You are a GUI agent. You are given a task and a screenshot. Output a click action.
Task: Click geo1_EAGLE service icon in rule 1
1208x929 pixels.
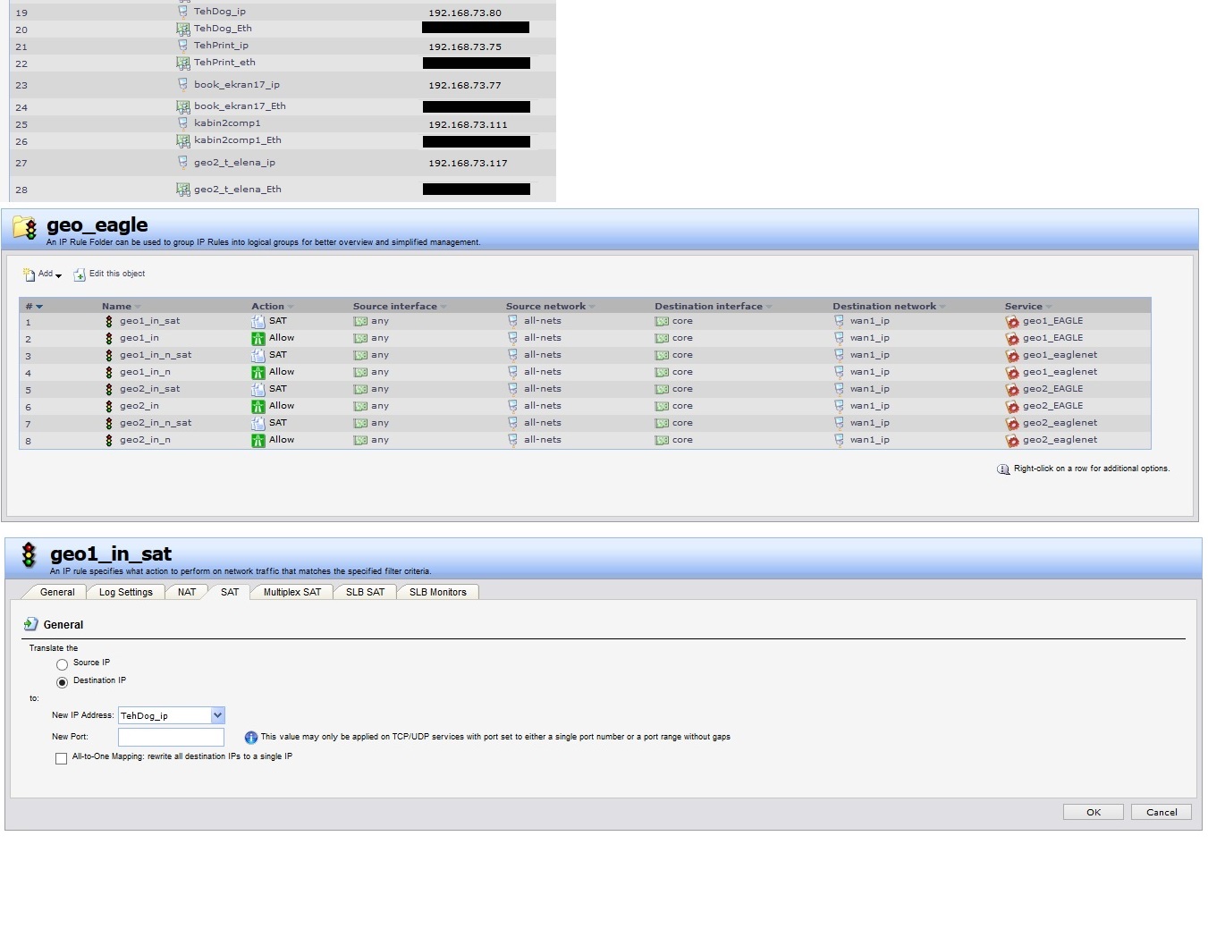coord(1012,321)
